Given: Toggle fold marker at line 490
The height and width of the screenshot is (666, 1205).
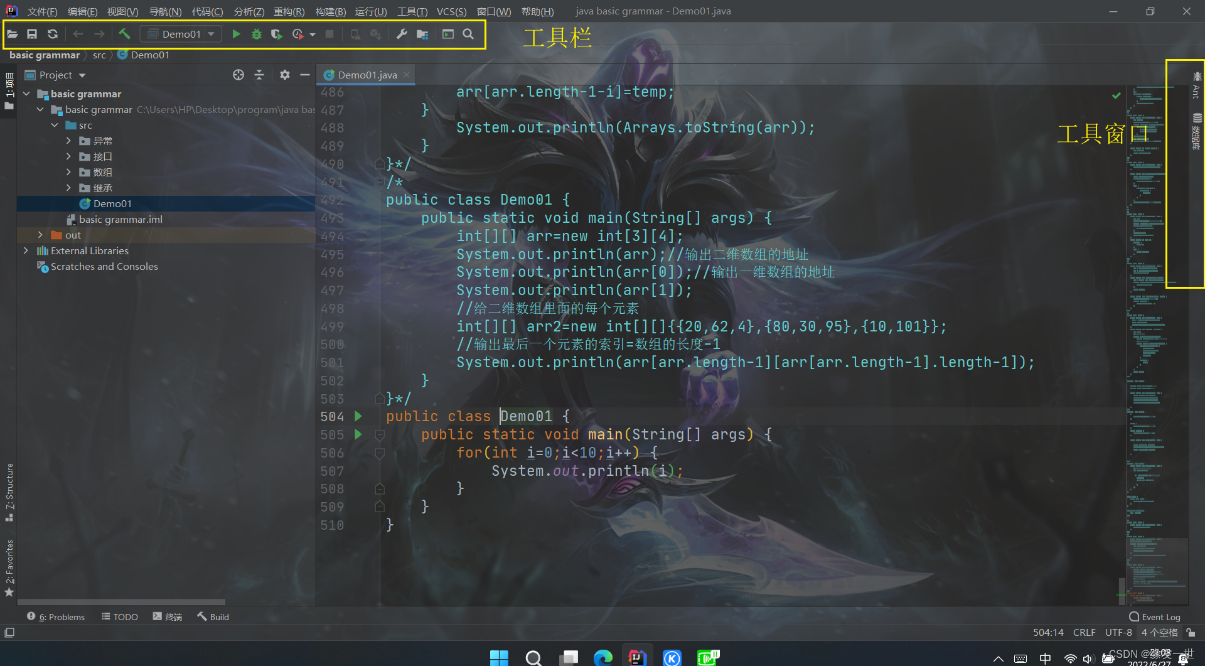Looking at the screenshot, I should pos(380,164).
